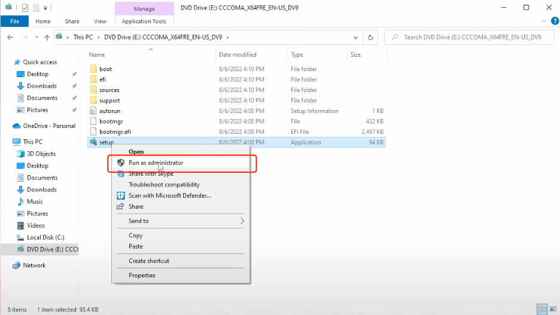Sort by the Size column header
Viewport: 560px width, 315px height.
pyautogui.click(x=356, y=54)
